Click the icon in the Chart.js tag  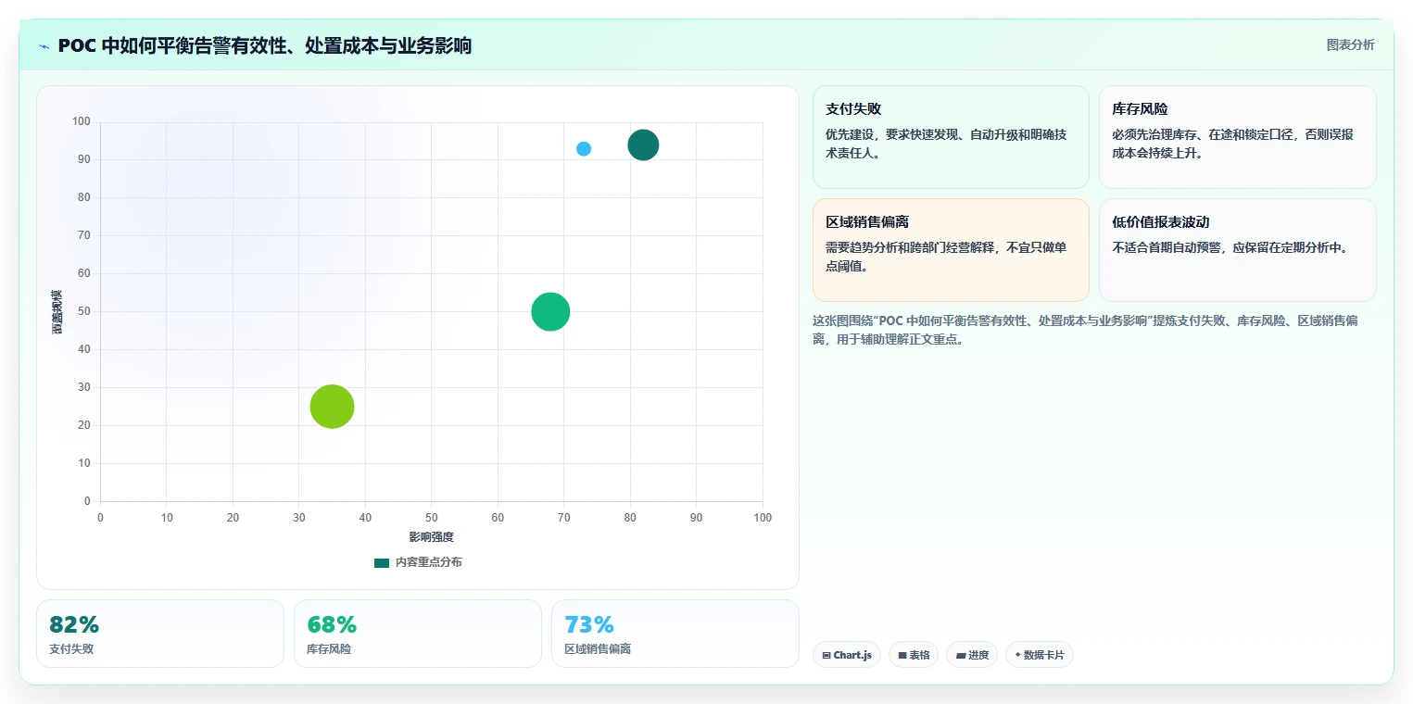coord(826,656)
